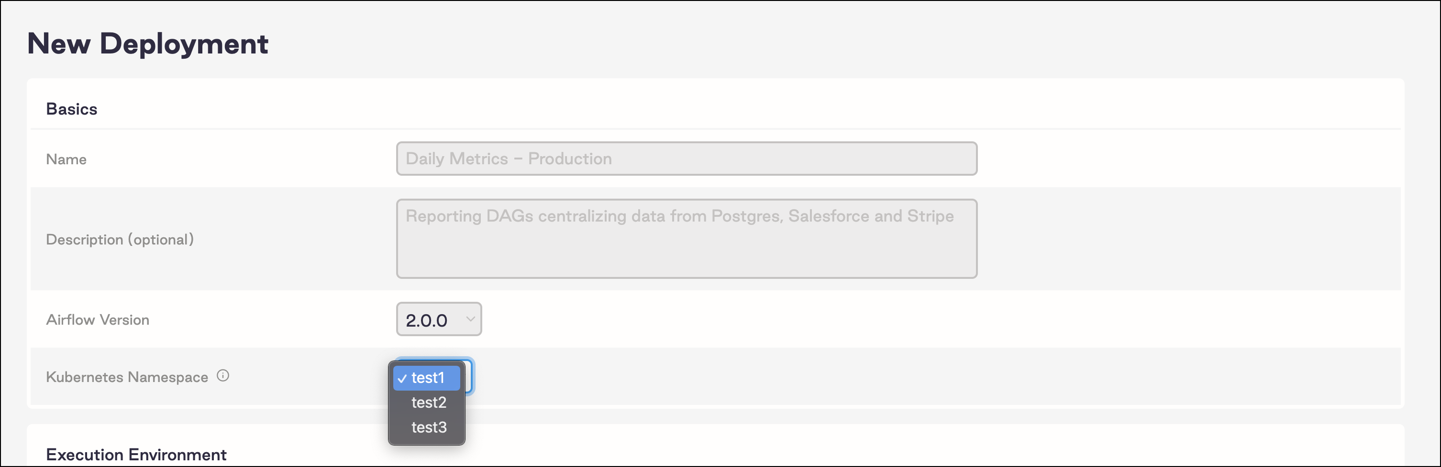
Task: Click the Basics section header
Action: pos(72,108)
